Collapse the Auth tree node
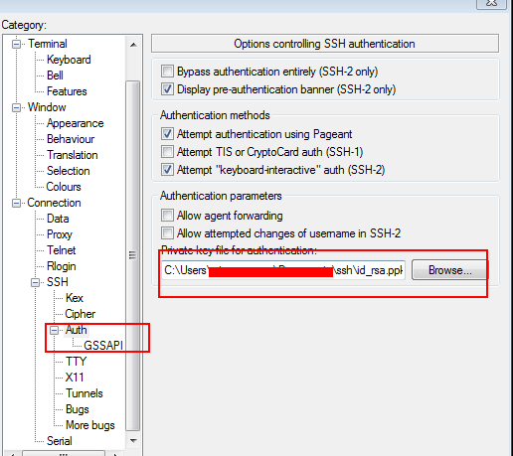The image size is (513, 456). [54, 330]
